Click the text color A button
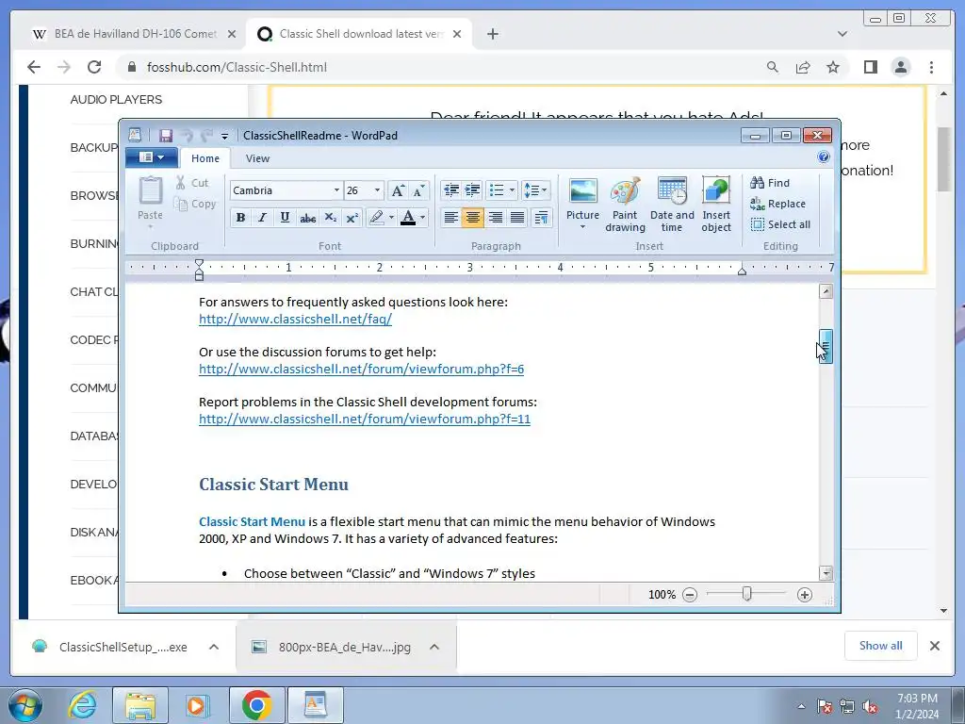965x724 pixels. 407,218
